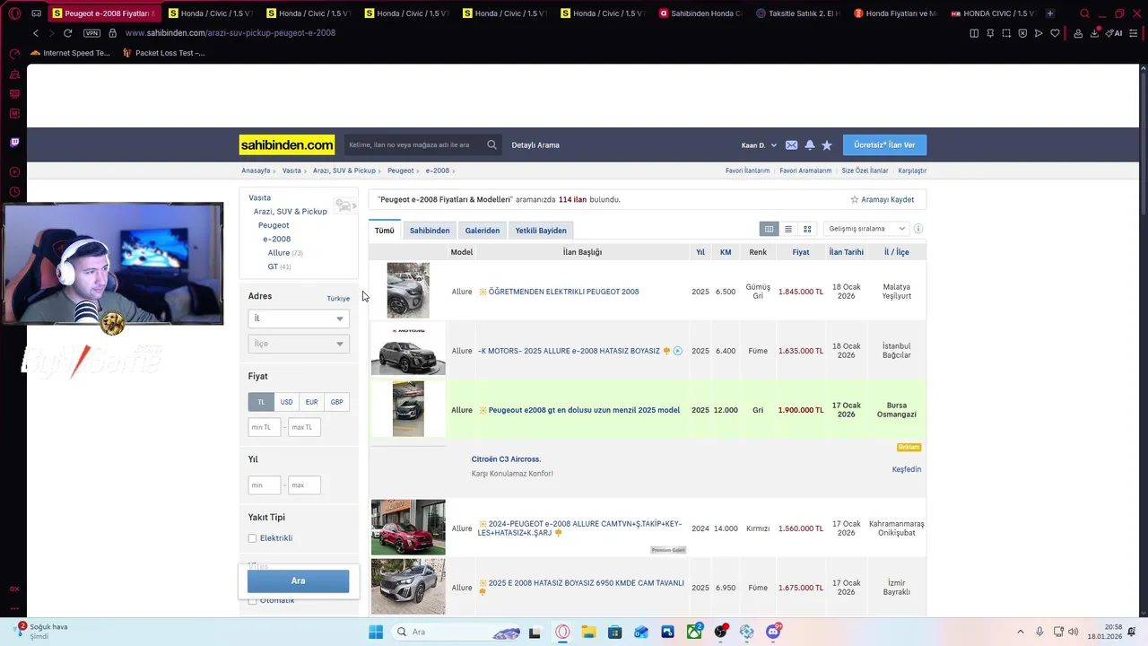This screenshot has width=1148, height=646.
Task: Expand the Kaan D. account menu
Action: [759, 145]
